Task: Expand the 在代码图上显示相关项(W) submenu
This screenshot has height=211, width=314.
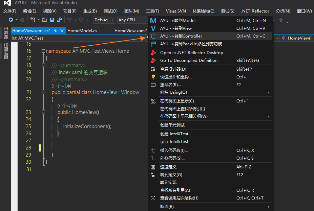Action: pyautogui.click(x=269, y=116)
